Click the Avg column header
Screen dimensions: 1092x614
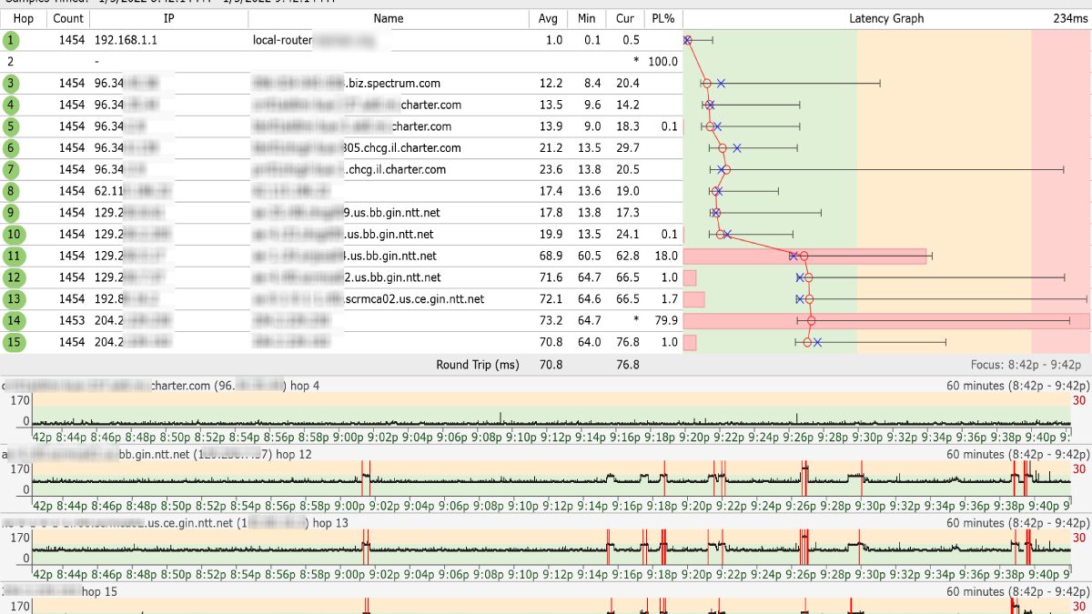(548, 18)
